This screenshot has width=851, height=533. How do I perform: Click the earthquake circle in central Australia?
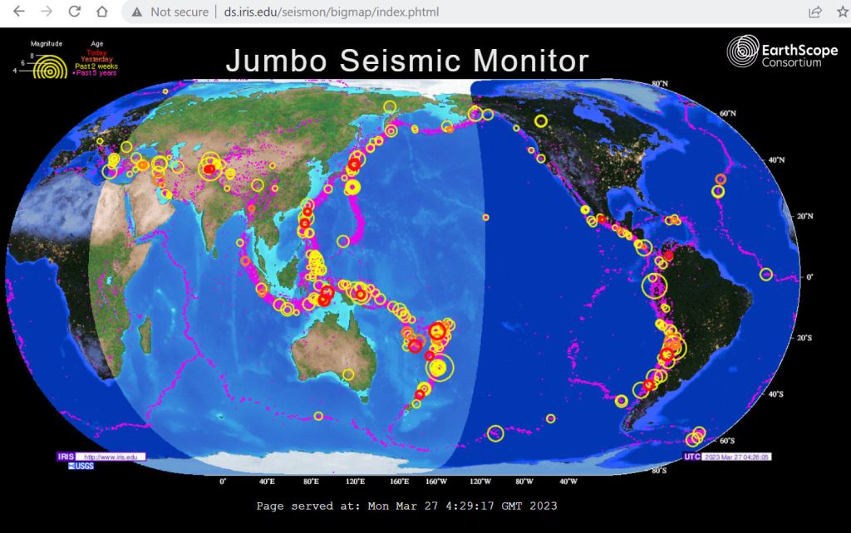point(348,374)
